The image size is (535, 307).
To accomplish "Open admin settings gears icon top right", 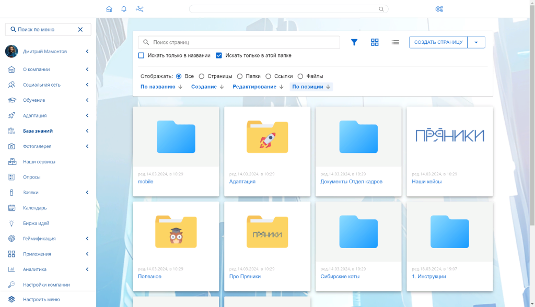I will pyautogui.click(x=439, y=9).
